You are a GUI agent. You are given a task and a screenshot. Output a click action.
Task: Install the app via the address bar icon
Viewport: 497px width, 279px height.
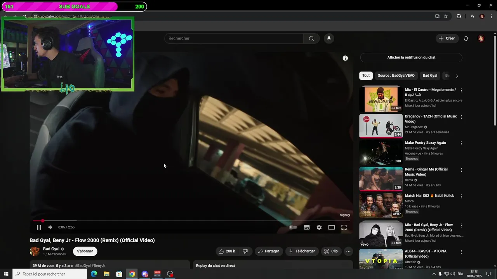(x=437, y=16)
